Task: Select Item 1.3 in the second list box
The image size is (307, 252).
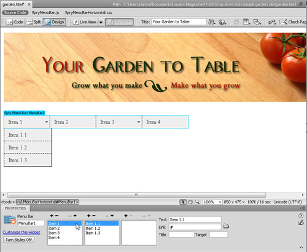Action: tap(102, 233)
